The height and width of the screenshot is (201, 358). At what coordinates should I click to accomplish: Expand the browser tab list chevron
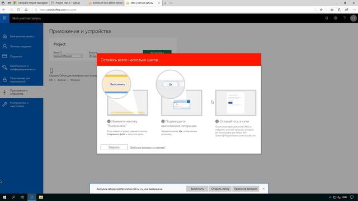click(x=171, y=3)
